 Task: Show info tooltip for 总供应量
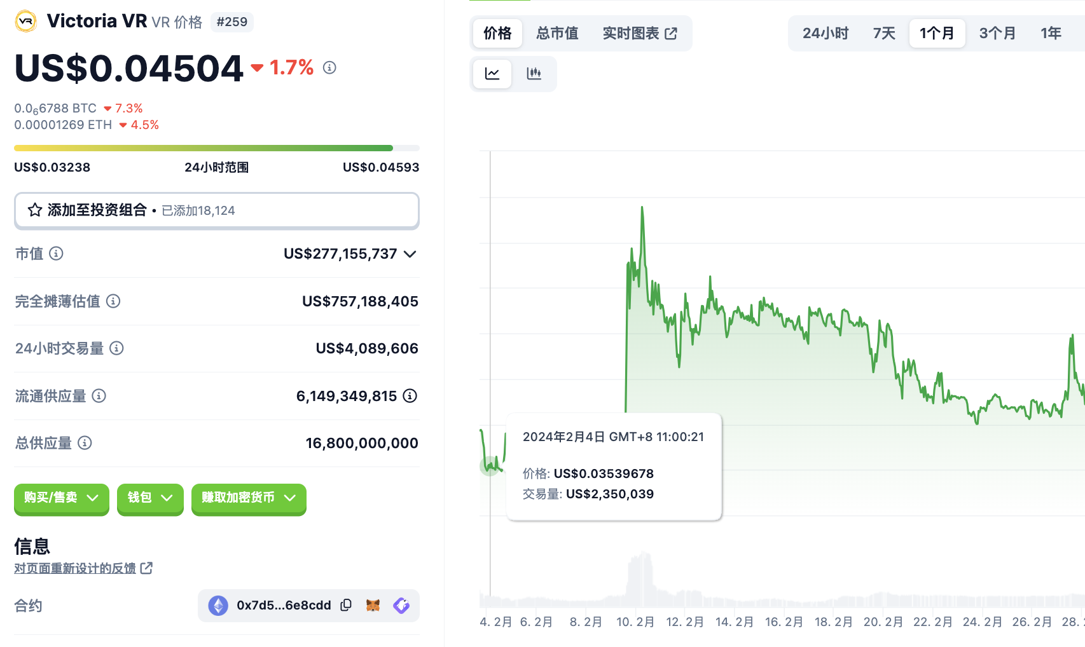[x=85, y=443]
